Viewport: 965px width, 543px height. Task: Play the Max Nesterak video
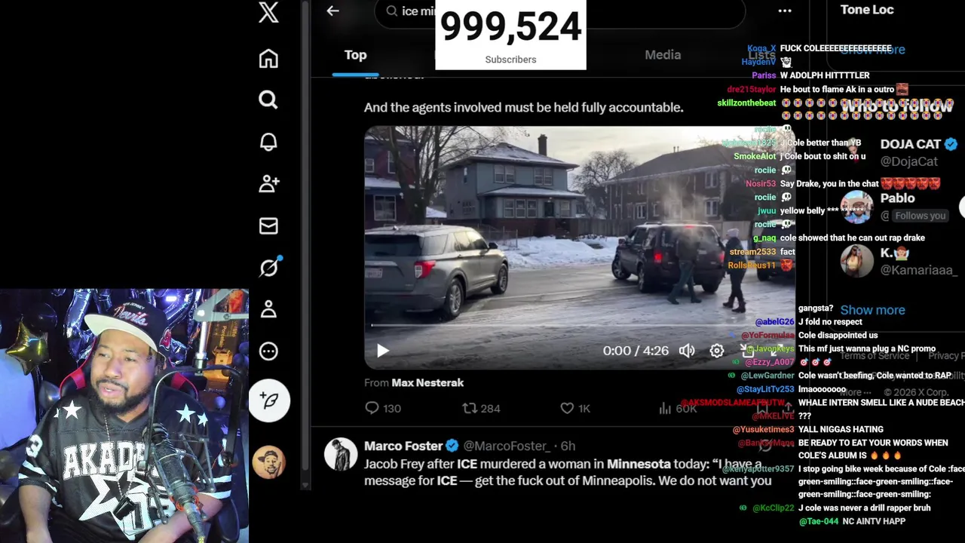(x=383, y=351)
